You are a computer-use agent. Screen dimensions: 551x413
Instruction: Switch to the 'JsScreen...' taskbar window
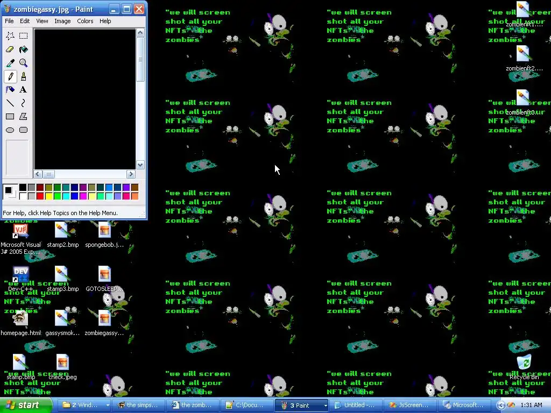coord(410,405)
